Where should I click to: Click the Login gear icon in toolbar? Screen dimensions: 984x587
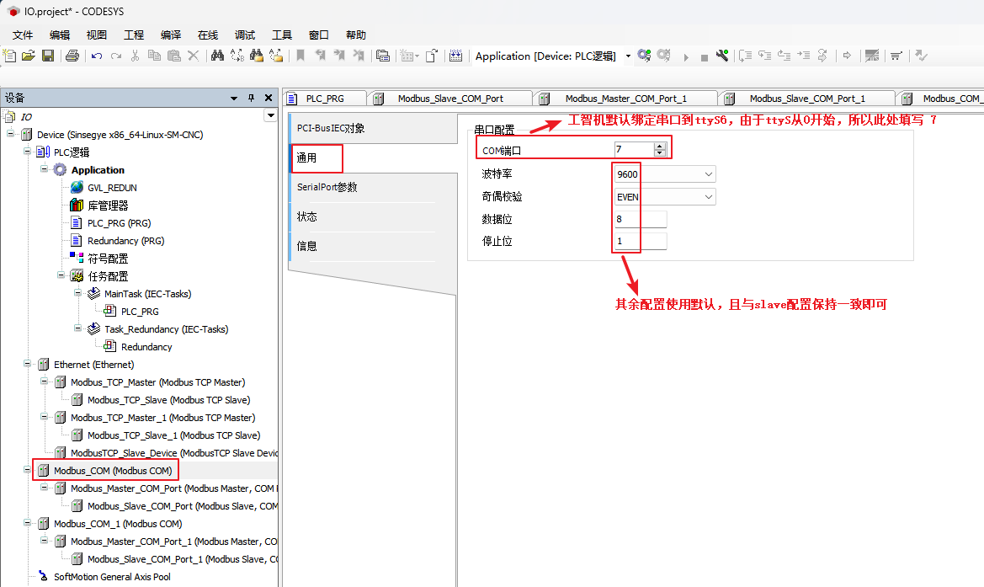[x=644, y=56]
